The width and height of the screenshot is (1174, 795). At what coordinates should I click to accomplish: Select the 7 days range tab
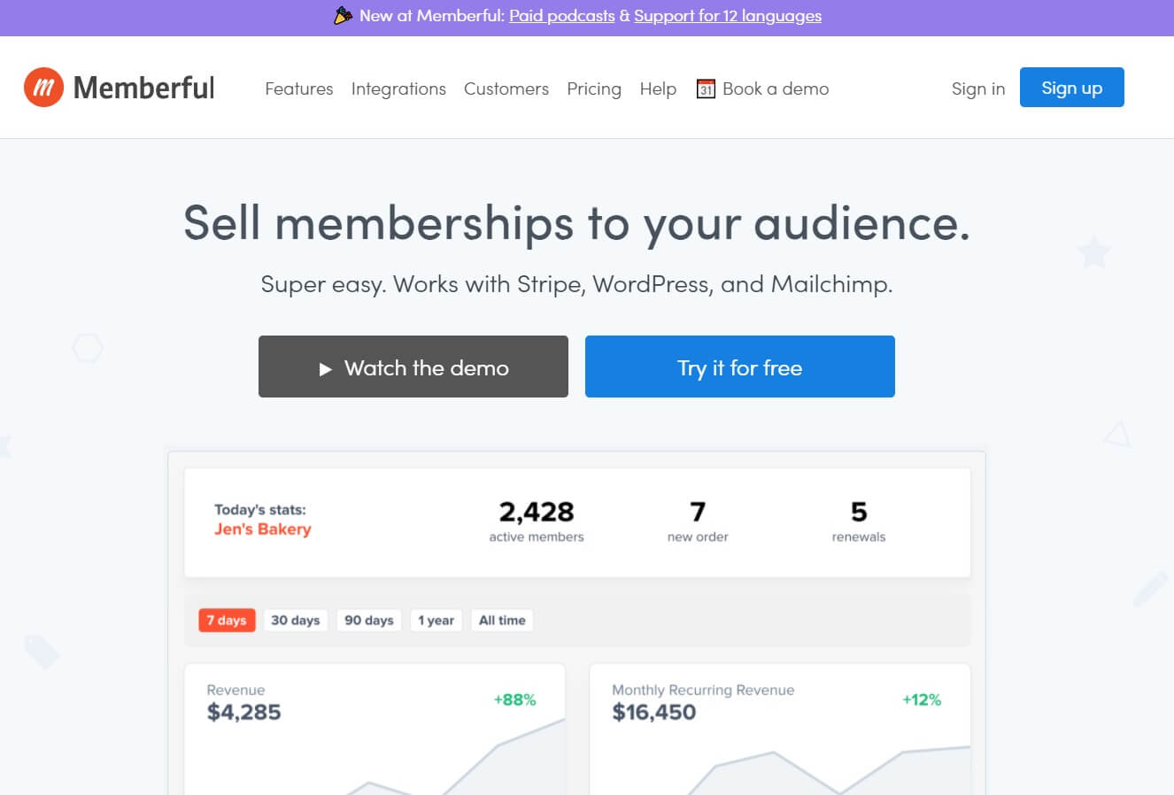pos(227,621)
